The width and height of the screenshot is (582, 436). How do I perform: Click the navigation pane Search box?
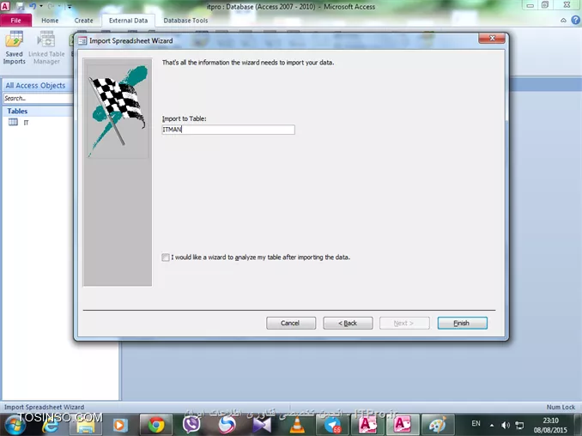38,98
